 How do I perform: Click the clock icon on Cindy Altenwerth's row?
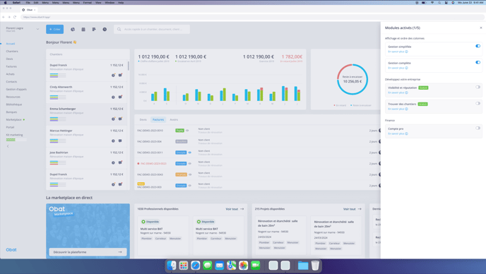(x=113, y=97)
